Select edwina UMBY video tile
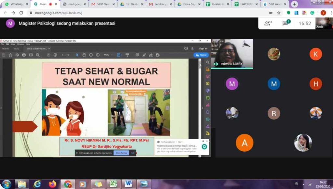The image size is (333, 189). point(232,54)
